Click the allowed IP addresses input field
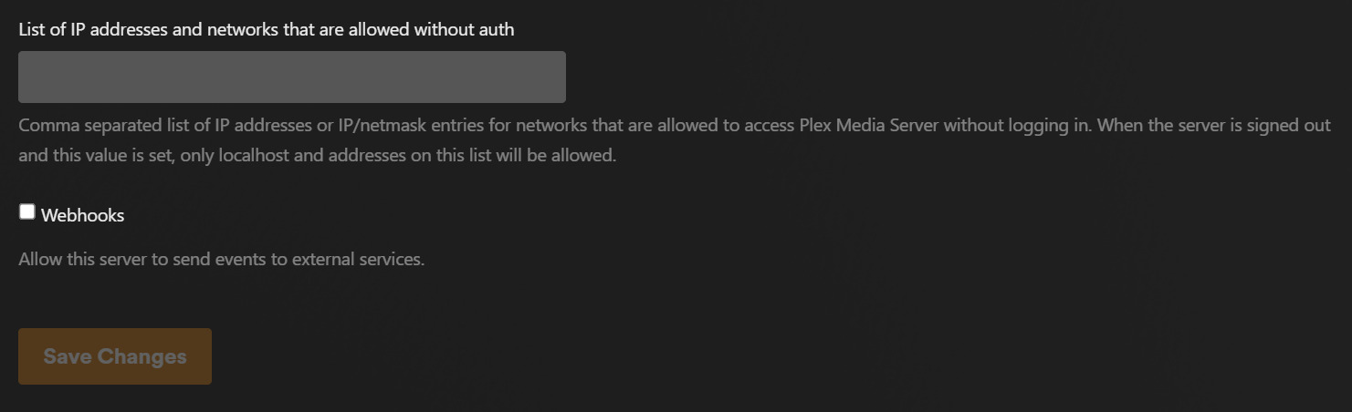Screen dimensions: 1352x412 (292, 77)
